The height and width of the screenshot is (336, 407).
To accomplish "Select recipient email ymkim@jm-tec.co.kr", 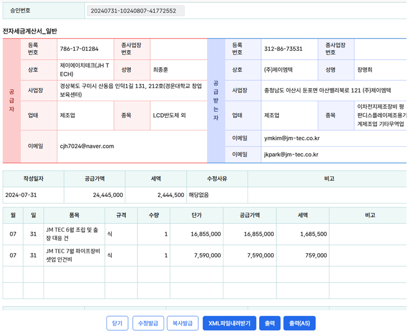I will point(292,138).
